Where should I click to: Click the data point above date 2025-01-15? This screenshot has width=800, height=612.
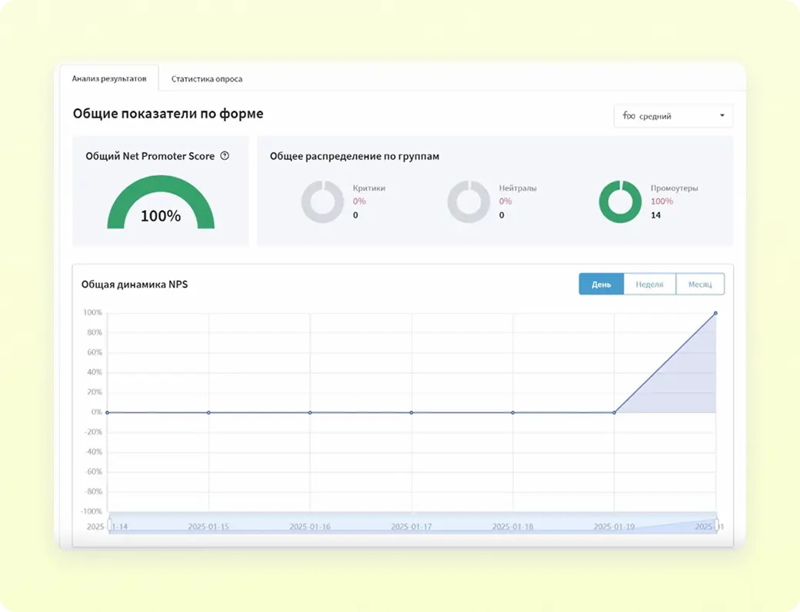point(208,413)
